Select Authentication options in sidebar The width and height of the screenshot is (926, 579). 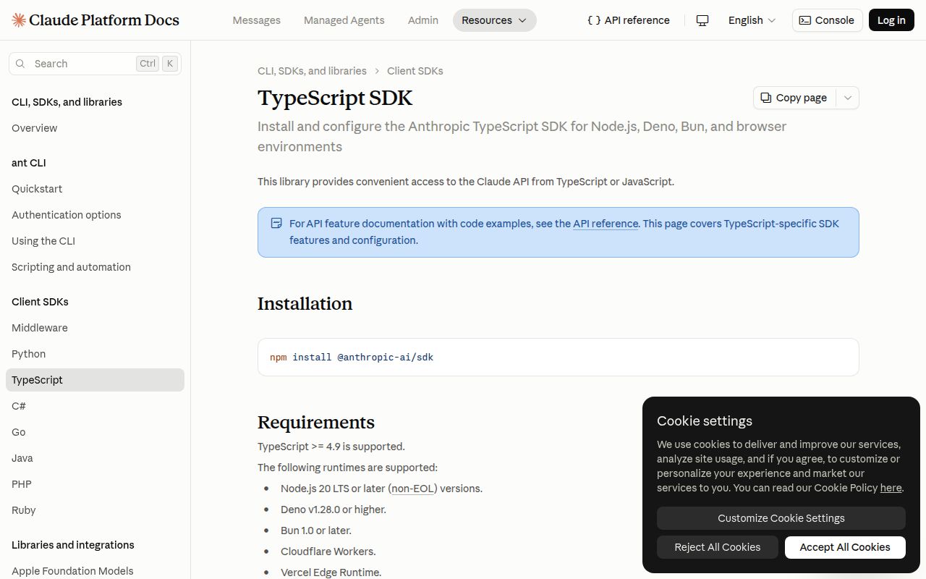point(95,215)
